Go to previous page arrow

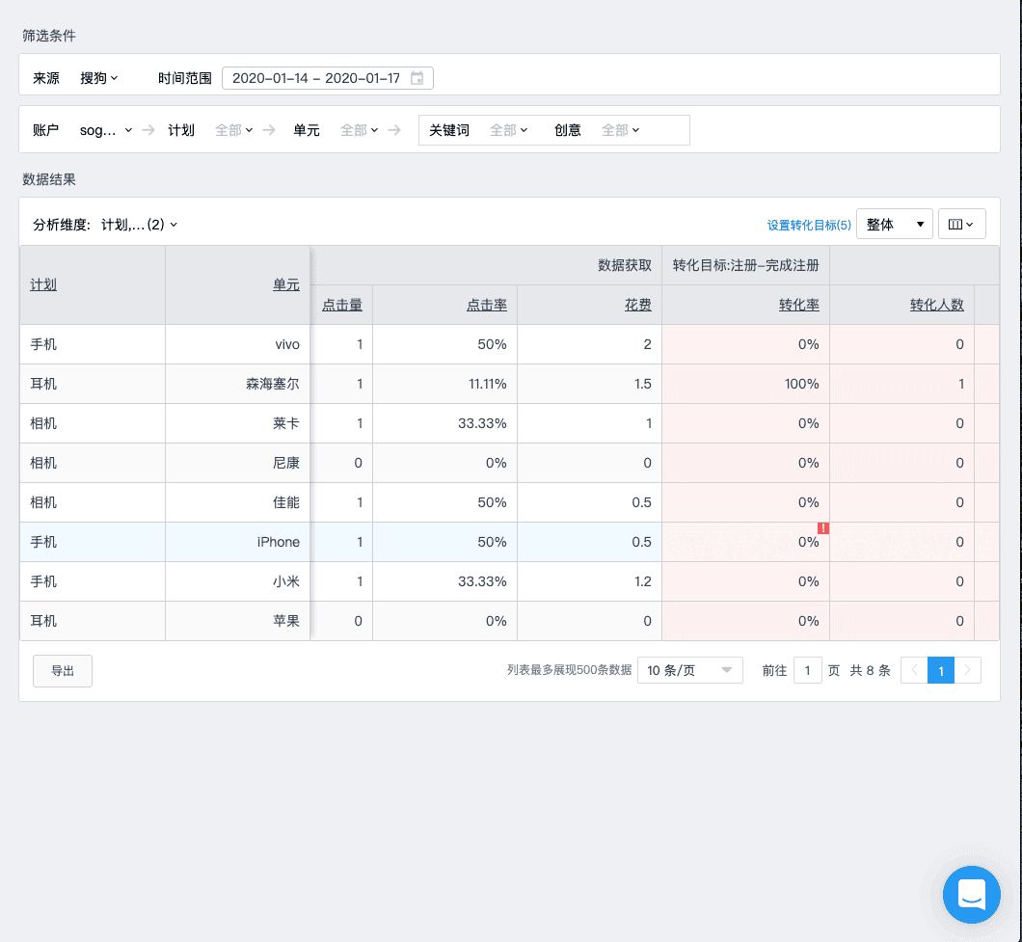coord(914,670)
